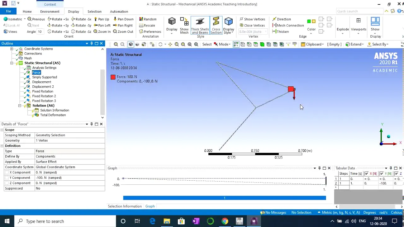Open annotation Preferences
The width and height of the screenshot is (404, 227).
(x=150, y=32)
